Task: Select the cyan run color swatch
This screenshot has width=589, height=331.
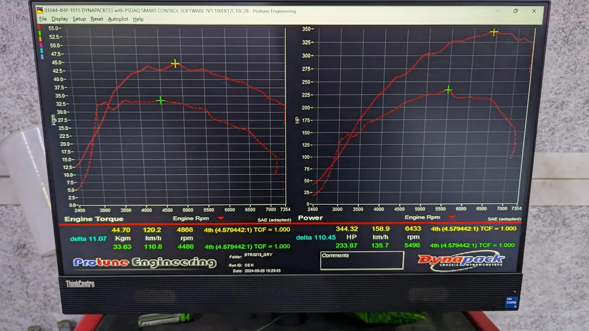Action: (42, 51)
